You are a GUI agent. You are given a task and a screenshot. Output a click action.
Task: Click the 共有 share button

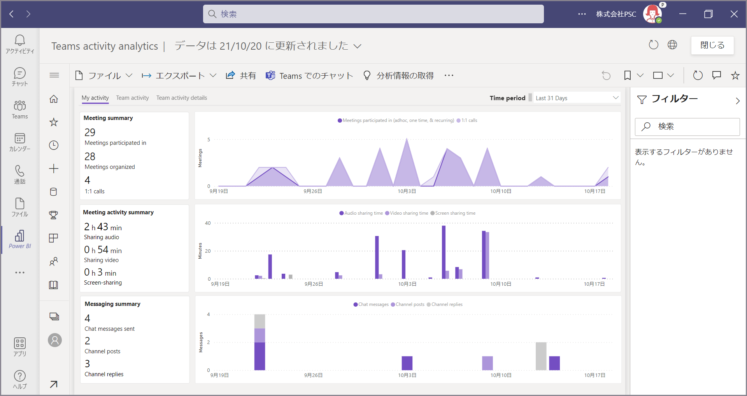click(x=241, y=75)
